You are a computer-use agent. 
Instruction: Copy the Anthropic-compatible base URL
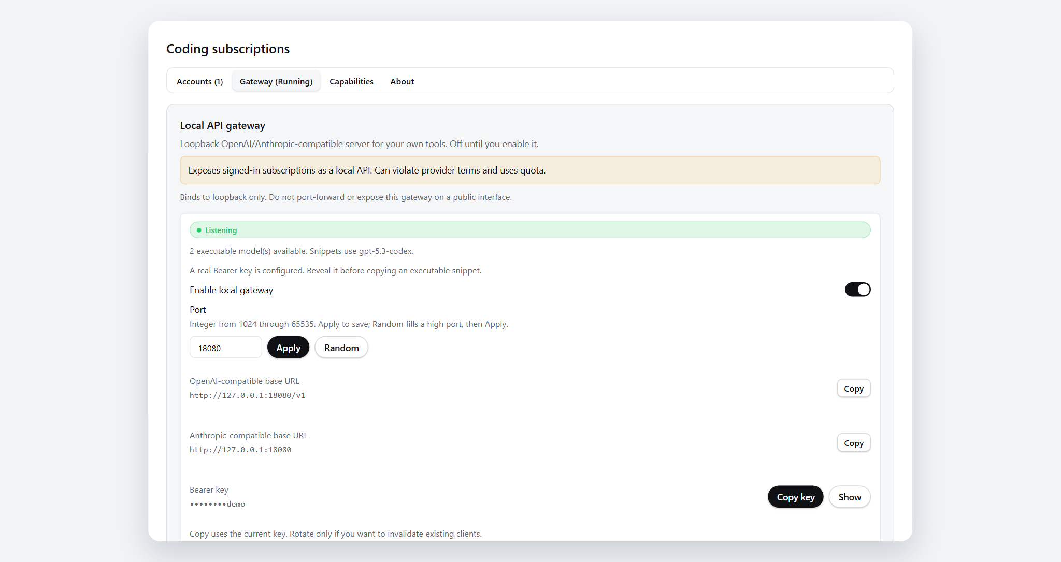point(853,443)
